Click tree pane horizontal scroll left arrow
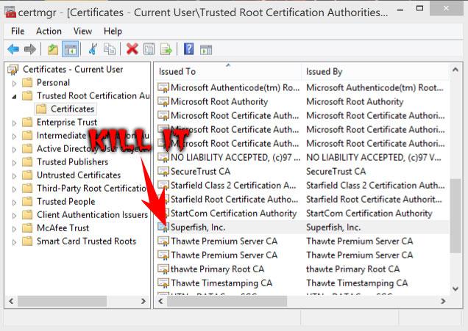This screenshot has width=468, height=331. pos(11,301)
